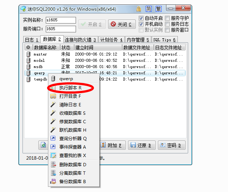The height and width of the screenshot is (192, 228).
Task: Click the shortcut icon beside 查询分析器
Action: click(x=53, y=138)
